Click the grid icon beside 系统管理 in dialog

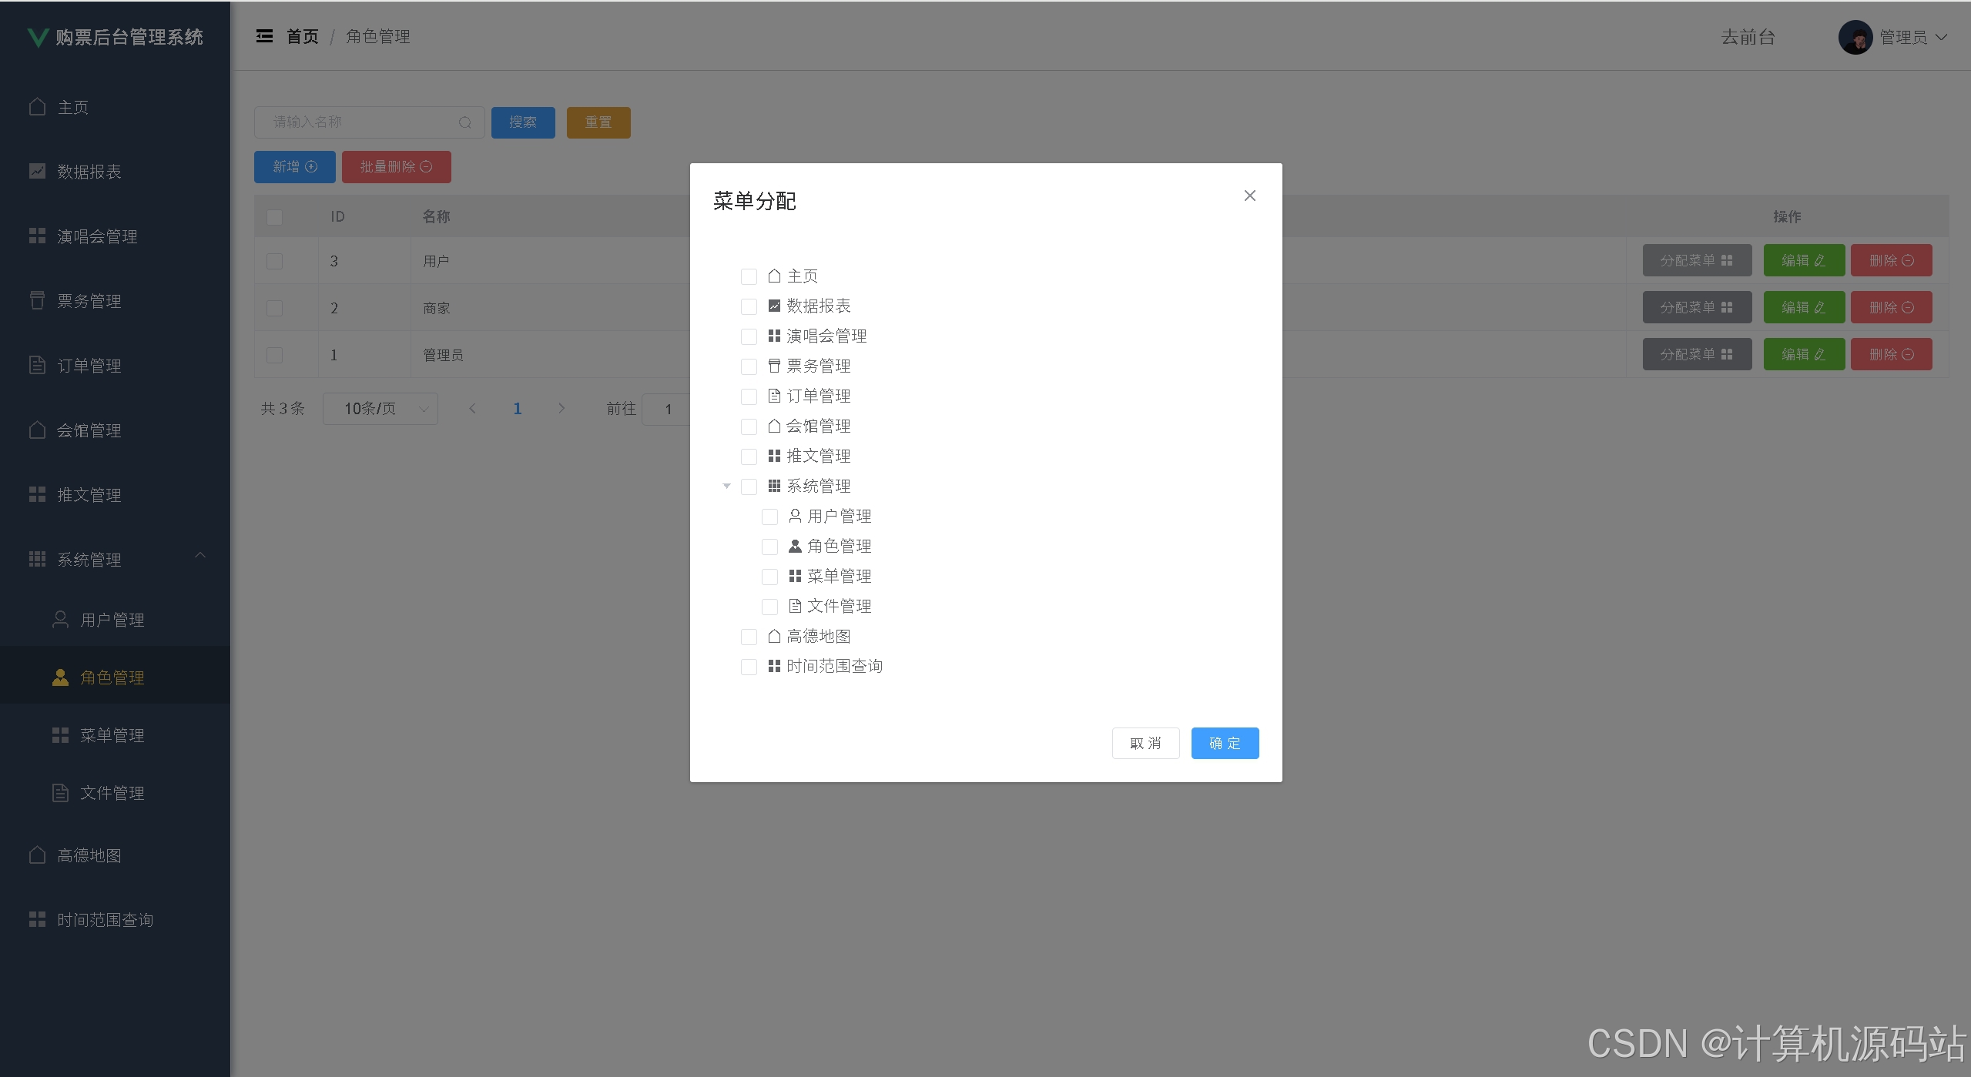[774, 486]
